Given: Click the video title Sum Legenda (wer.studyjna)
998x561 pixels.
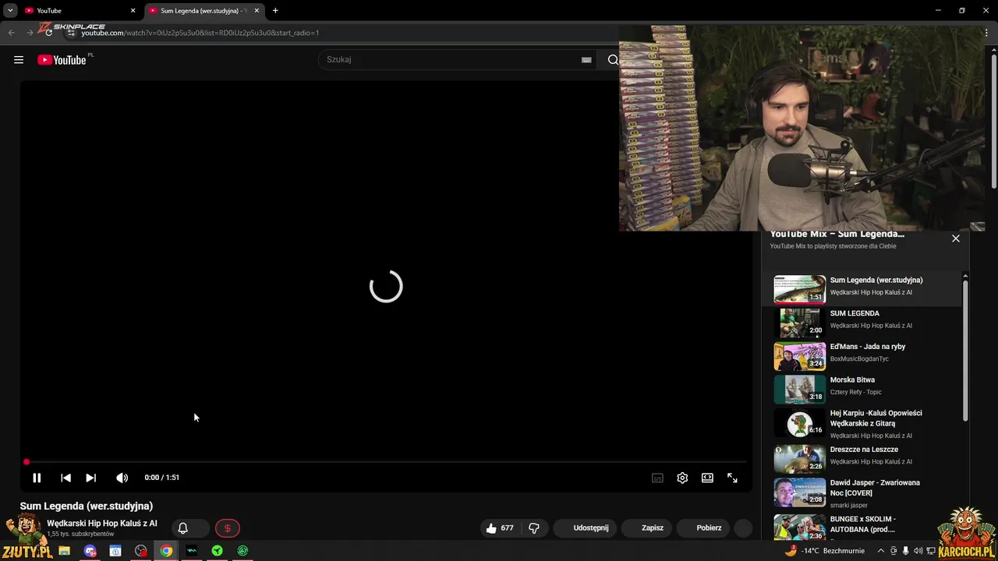Looking at the screenshot, I should [x=87, y=506].
